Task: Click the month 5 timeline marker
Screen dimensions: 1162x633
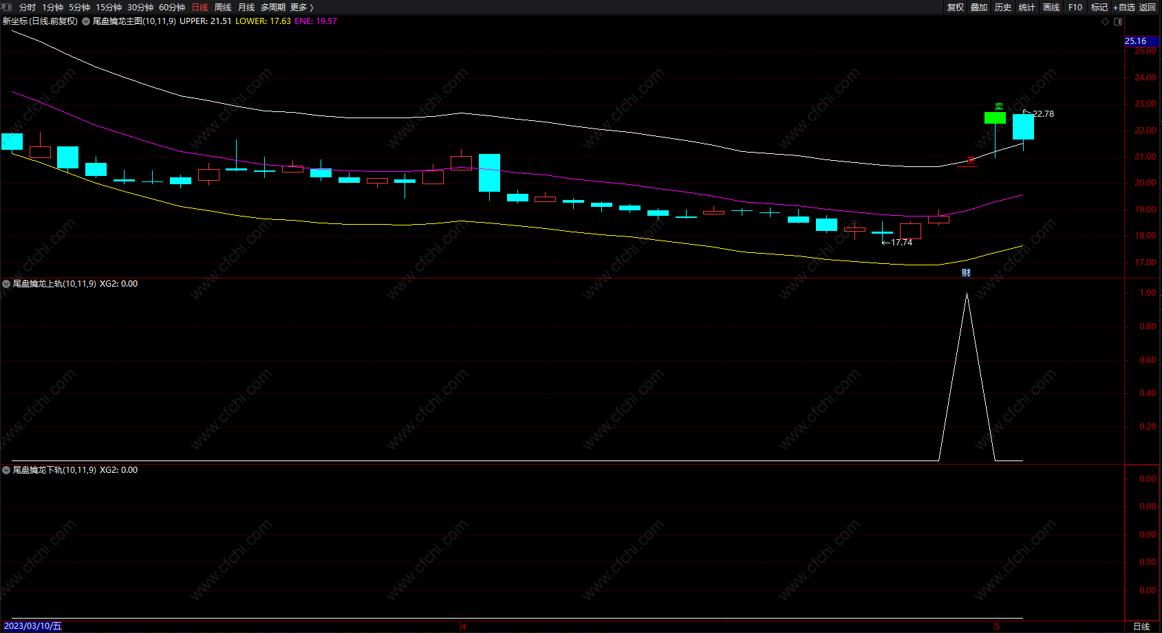Action: [x=997, y=626]
